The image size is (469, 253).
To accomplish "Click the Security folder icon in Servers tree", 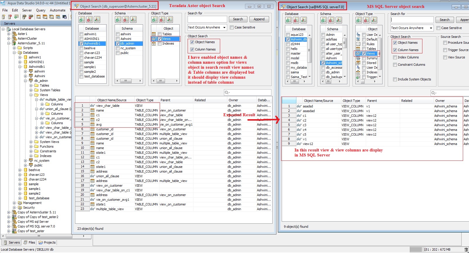I will coord(20,208).
